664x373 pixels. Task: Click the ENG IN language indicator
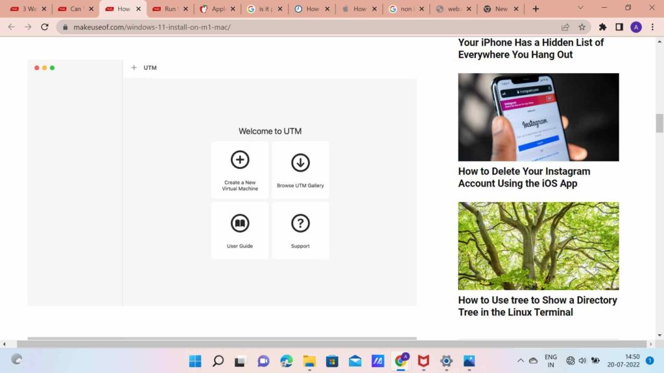(551, 361)
